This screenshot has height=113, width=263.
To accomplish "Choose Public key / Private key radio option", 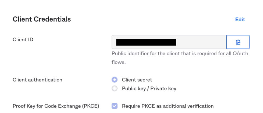I will pyautogui.click(x=115, y=88).
